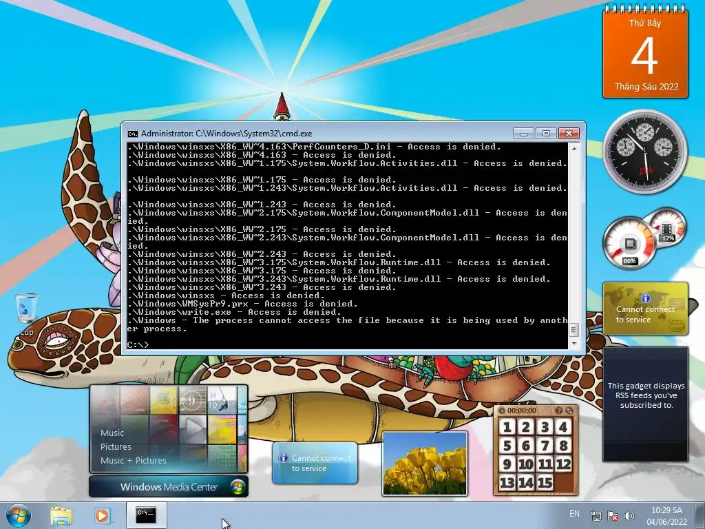
Task: Select Music in Media Center gadget
Action: [x=112, y=433]
